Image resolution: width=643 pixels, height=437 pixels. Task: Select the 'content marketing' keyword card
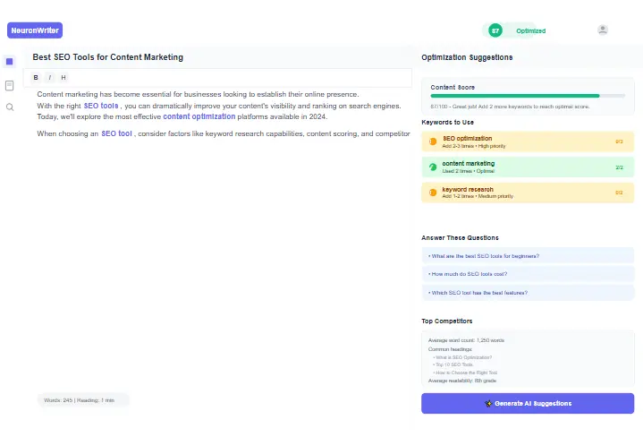click(x=528, y=167)
